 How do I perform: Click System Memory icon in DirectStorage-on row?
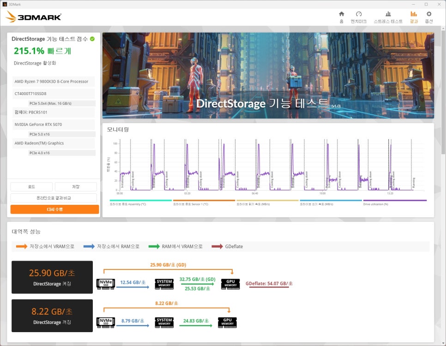coord(164,284)
